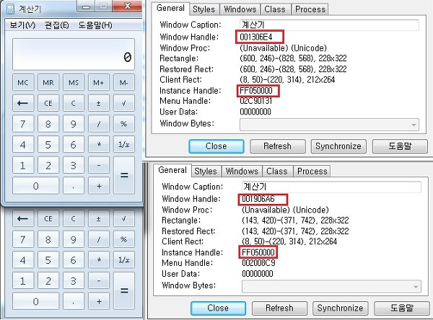Click the backspace arrow in the partially hidden calculator
This screenshot has height=320, width=433.
(23, 218)
